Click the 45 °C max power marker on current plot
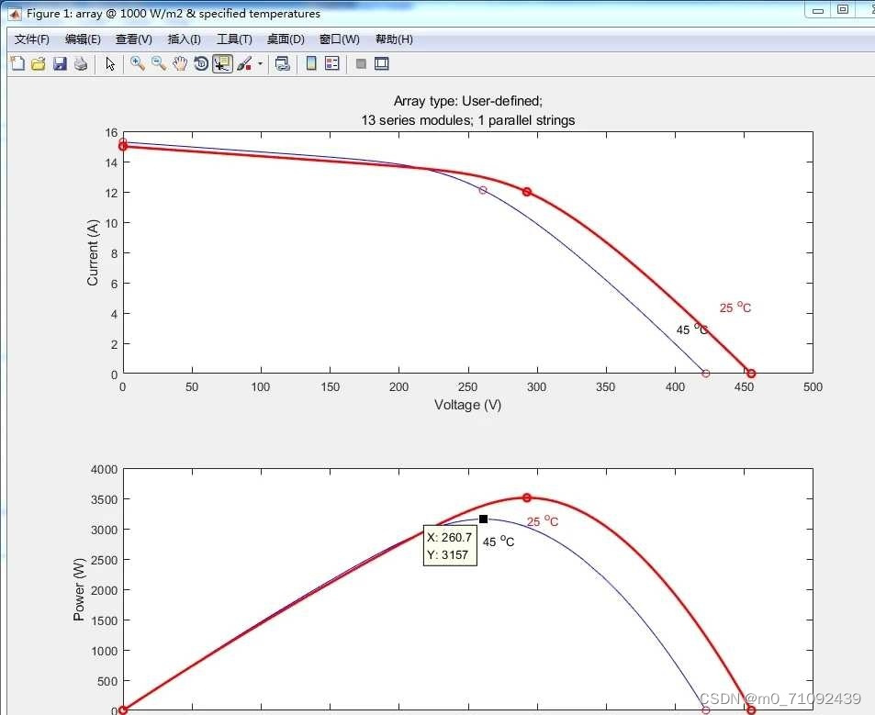The height and width of the screenshot is (715, 875). tap(483, 190)
